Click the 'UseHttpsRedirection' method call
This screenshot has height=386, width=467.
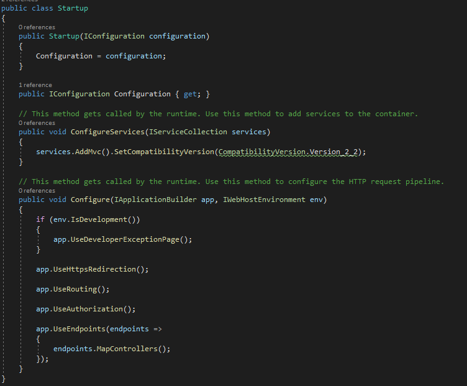(94, 270)
